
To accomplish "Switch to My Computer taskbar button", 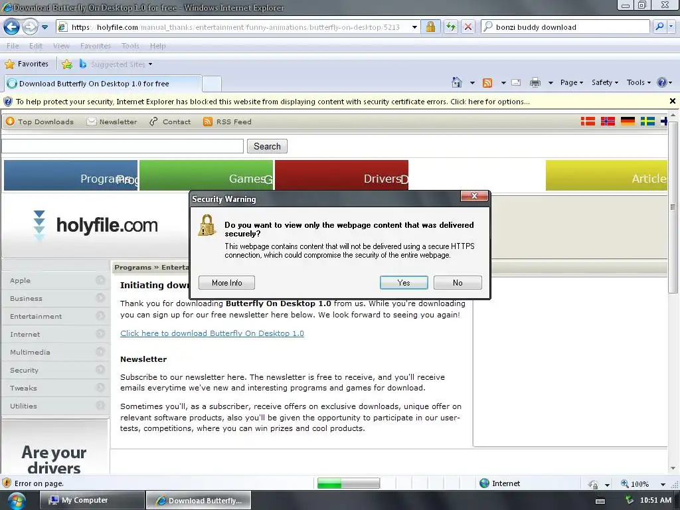I will pos(92,500).
